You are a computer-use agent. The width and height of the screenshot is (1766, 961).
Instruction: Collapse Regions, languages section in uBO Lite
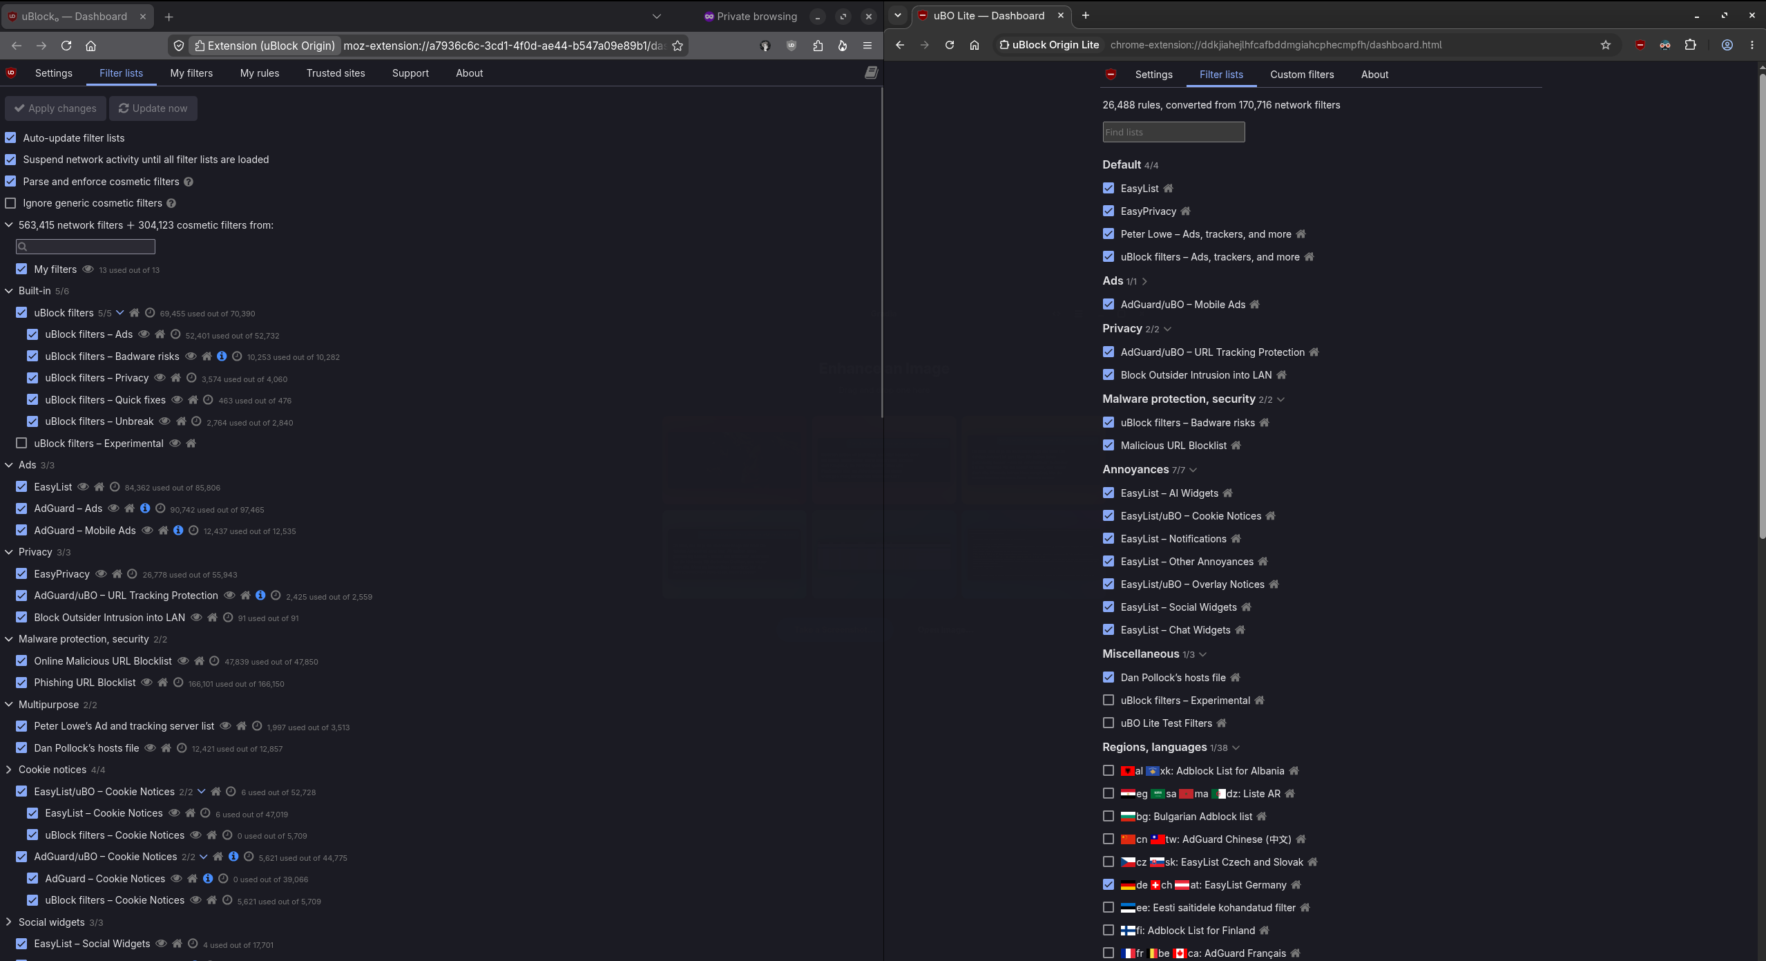tap(1236, 748)
